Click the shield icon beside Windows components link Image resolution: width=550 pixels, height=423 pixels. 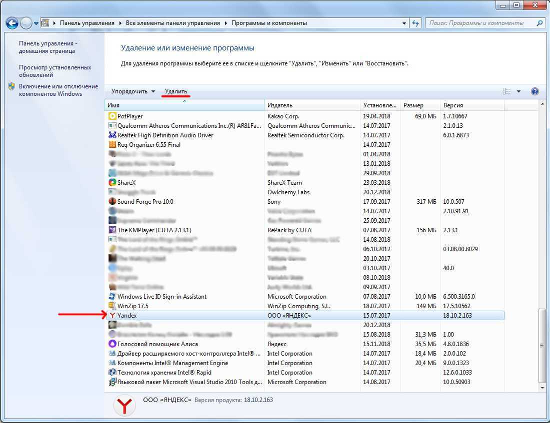11,86
